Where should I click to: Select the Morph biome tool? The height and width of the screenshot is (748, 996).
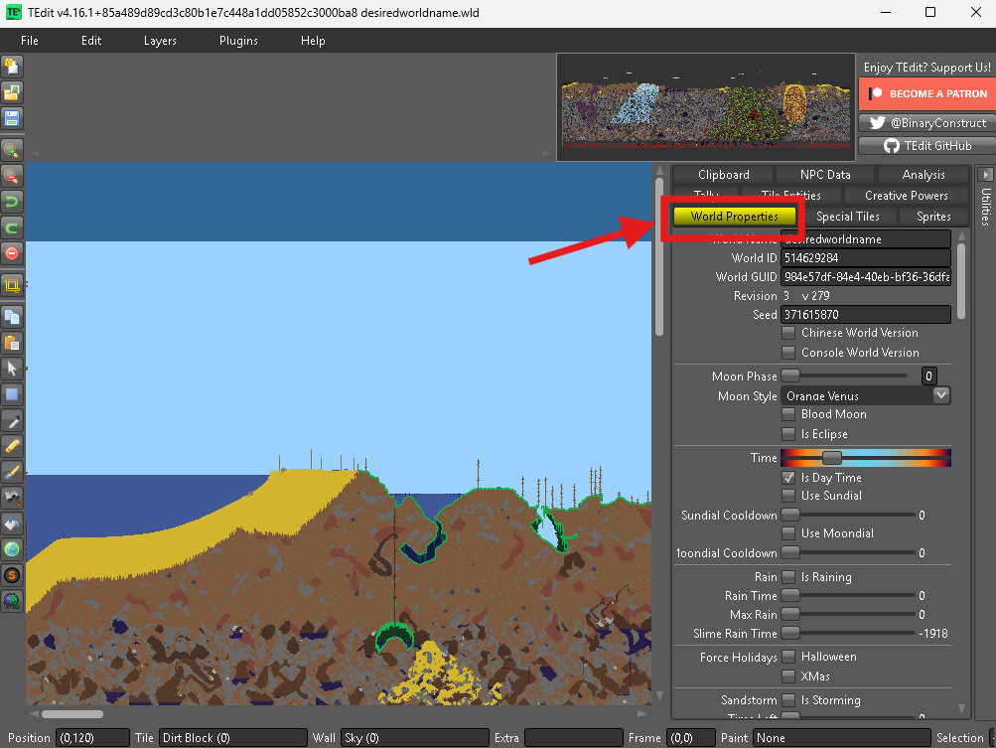[12, 601]
